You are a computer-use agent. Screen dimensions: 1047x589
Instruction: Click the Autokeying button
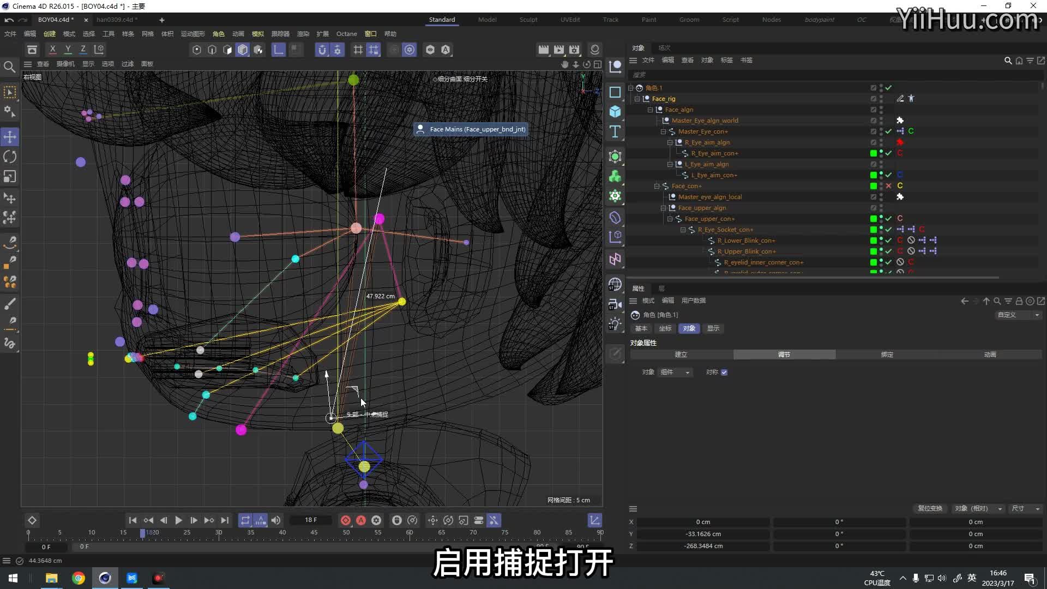coord(361,520)
